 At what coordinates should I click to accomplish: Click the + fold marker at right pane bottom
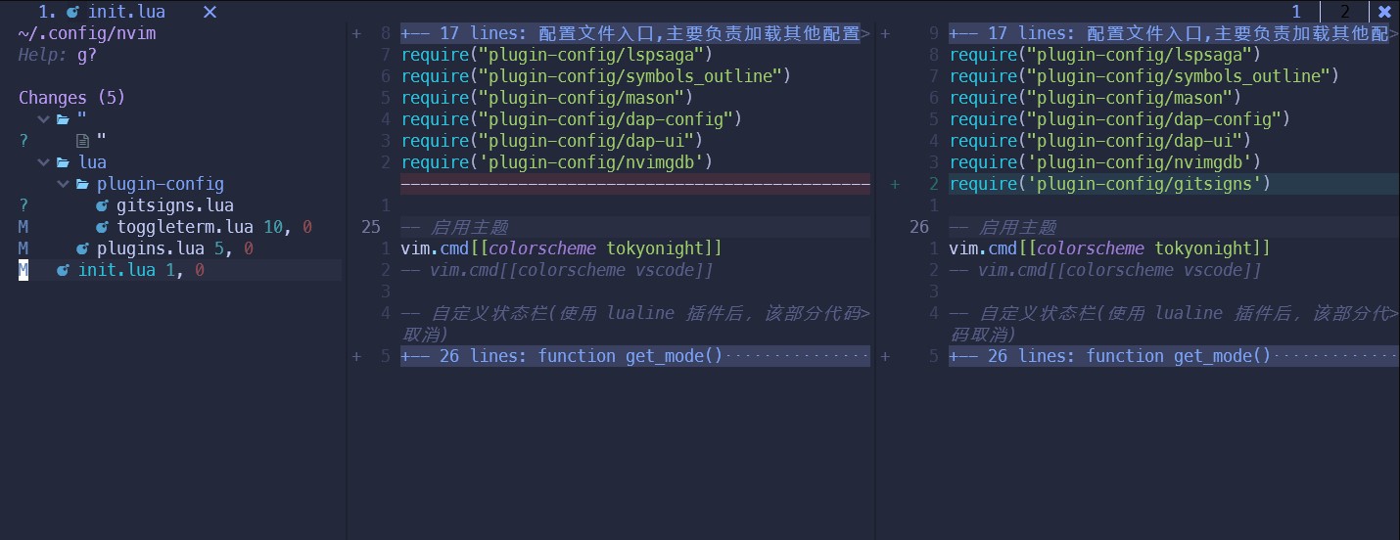point(885,356)
